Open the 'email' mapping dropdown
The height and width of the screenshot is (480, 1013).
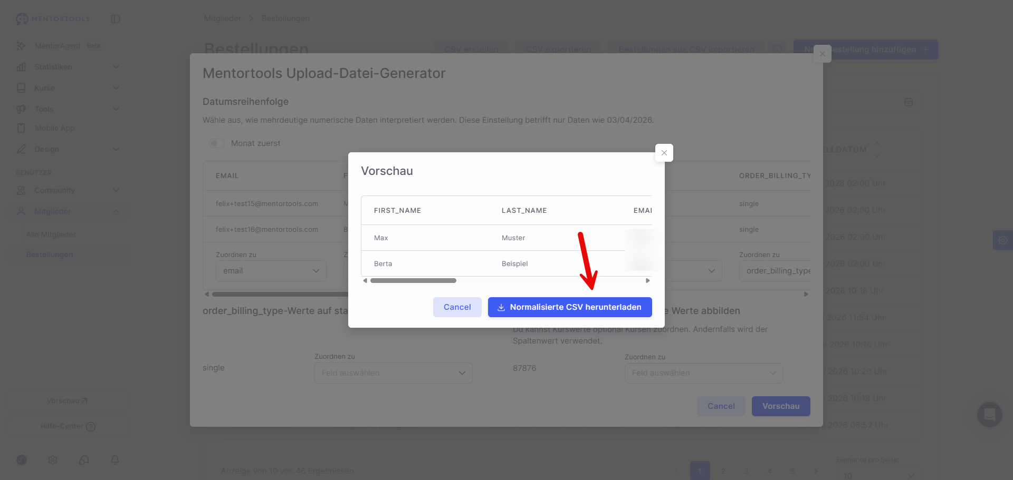click(271, 271)
